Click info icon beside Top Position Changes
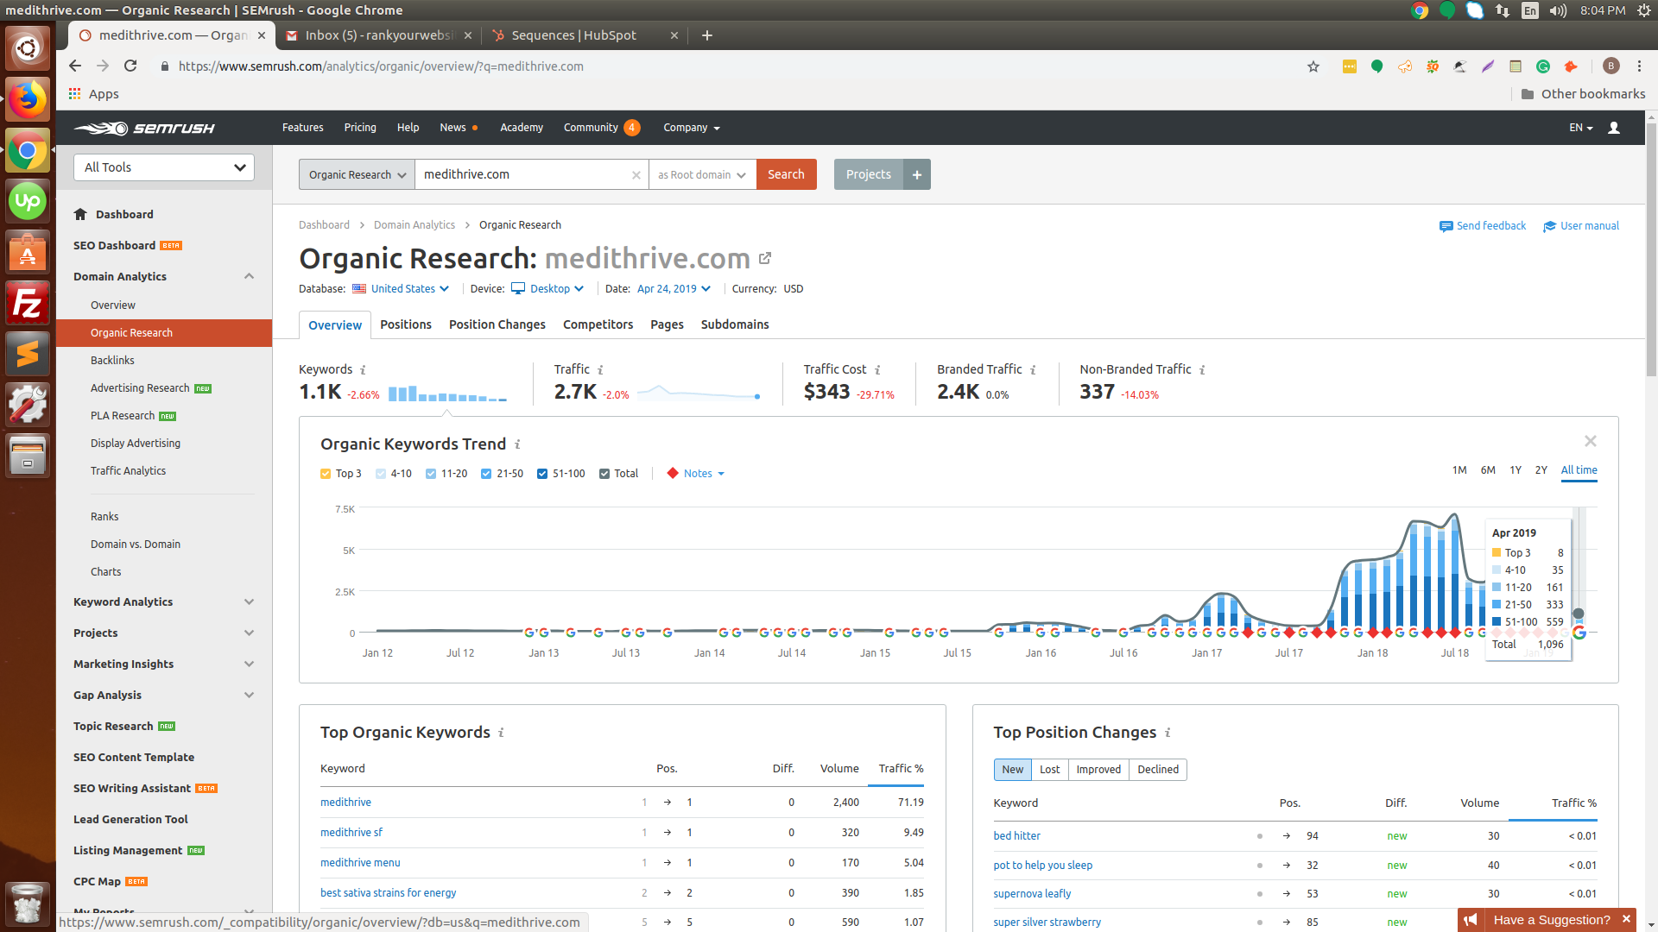 coord(1168,733)
